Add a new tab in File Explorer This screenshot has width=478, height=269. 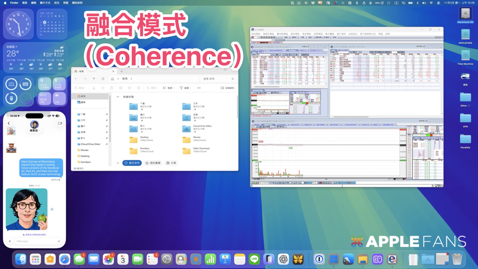tap(122, 71)
